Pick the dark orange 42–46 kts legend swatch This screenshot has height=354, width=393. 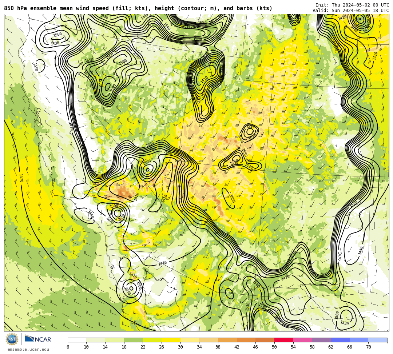[246, 340]
